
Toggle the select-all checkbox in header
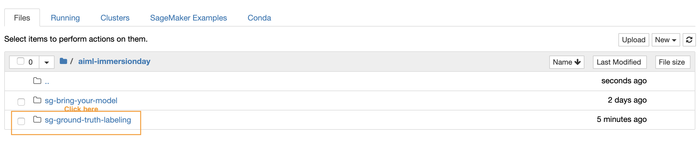(21, 61)
